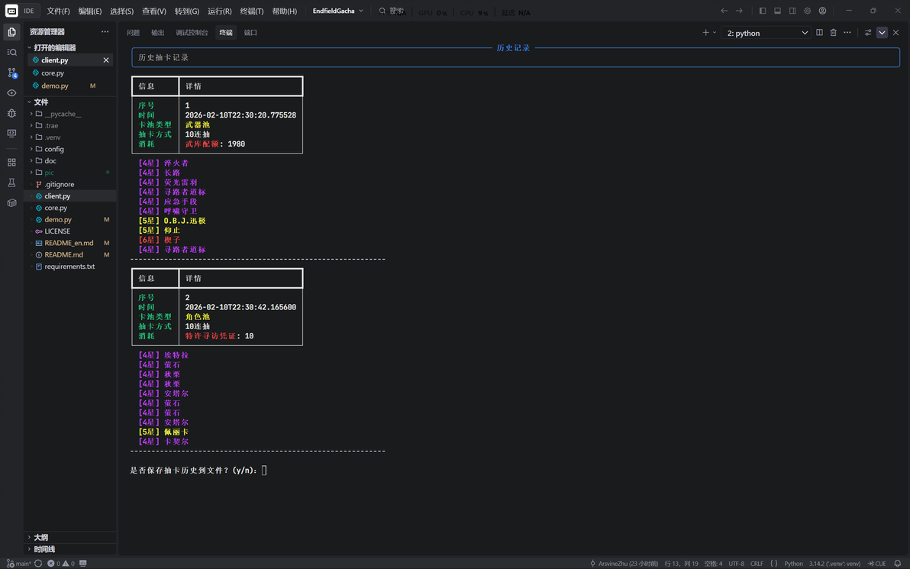Go forward with the right arrow
The image size is (910, 569).
coord(739,11)
